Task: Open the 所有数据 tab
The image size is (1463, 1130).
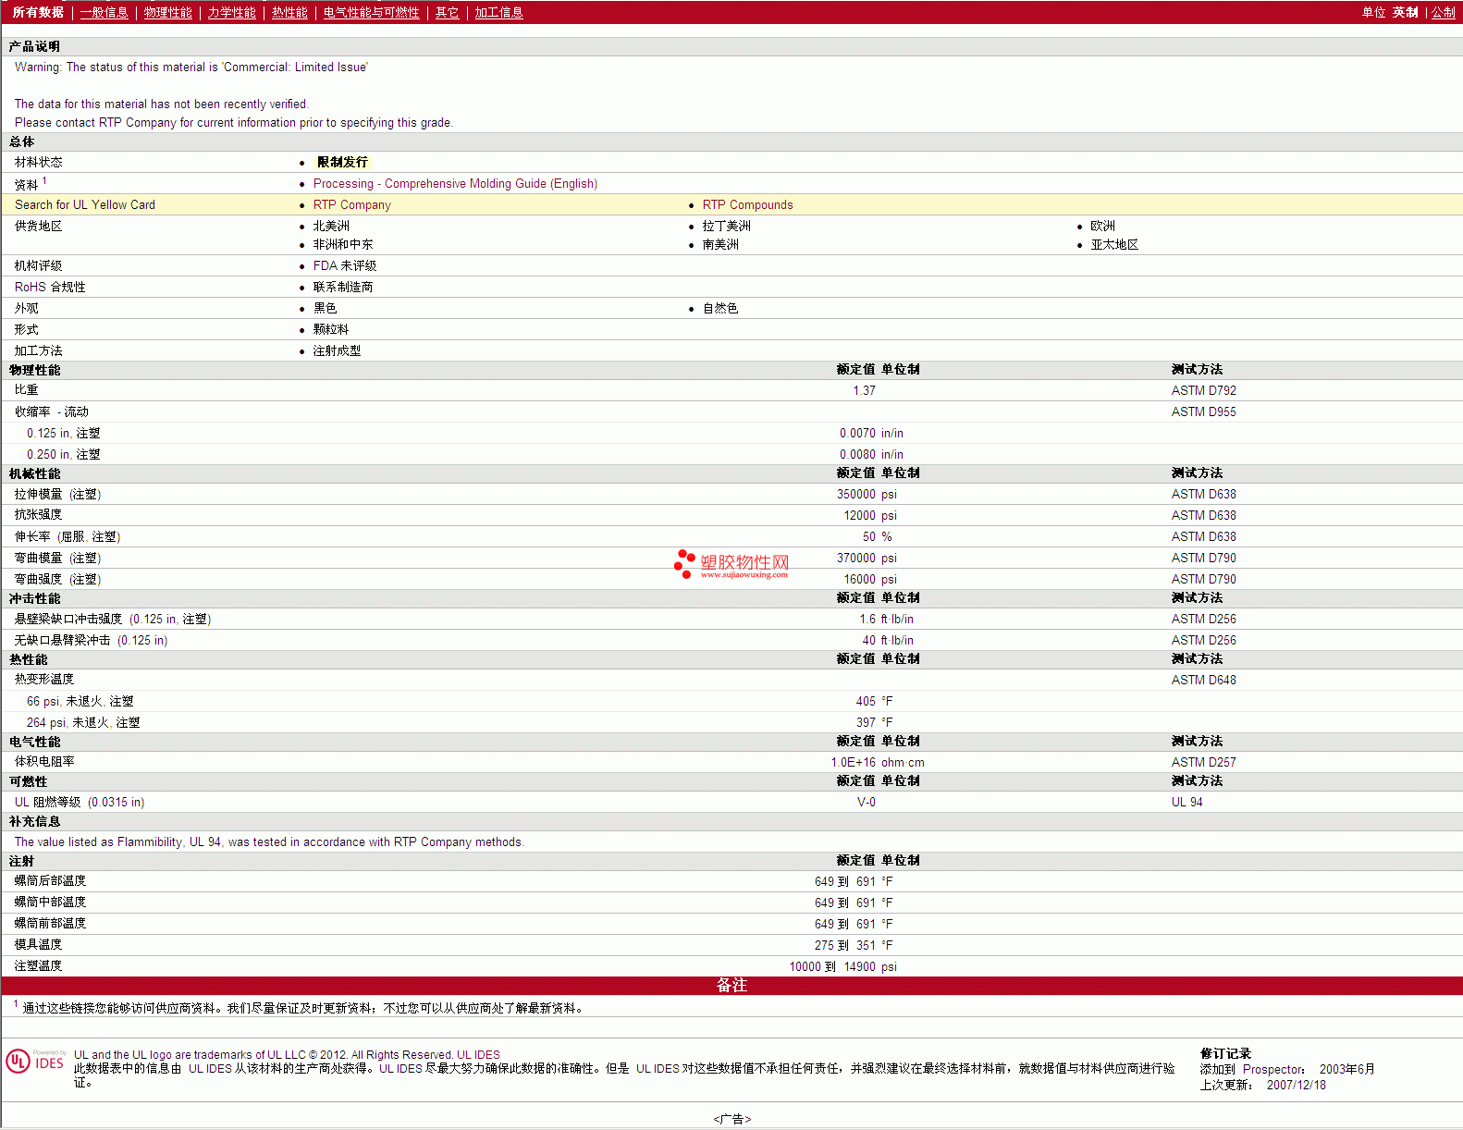Action: click(x=38, y=12)
